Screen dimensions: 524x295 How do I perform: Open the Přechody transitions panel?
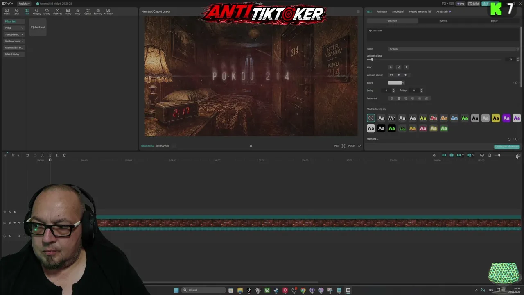57,11
